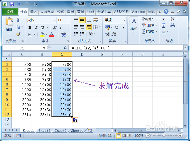Click the Zoom In plus button
Viewport: 190px width, 141px height.
pos(180,136)
